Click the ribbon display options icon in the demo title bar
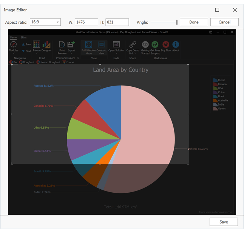This screenshot has width=244, height=233. [211, 32]
